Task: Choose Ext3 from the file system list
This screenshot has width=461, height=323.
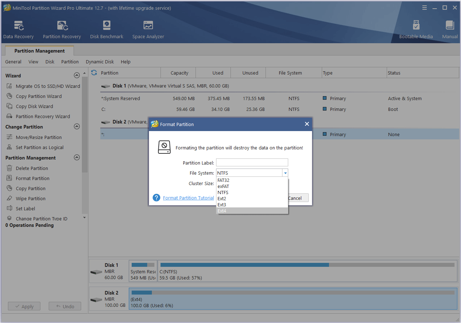Action: (252, 205)
